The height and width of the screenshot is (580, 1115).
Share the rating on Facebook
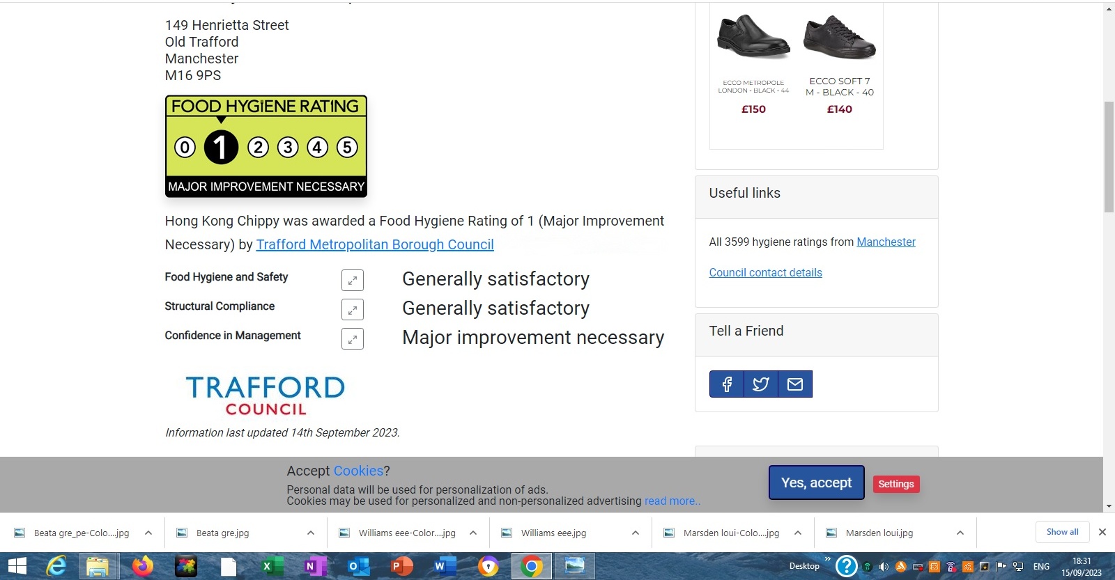click(x=727, y=384)
